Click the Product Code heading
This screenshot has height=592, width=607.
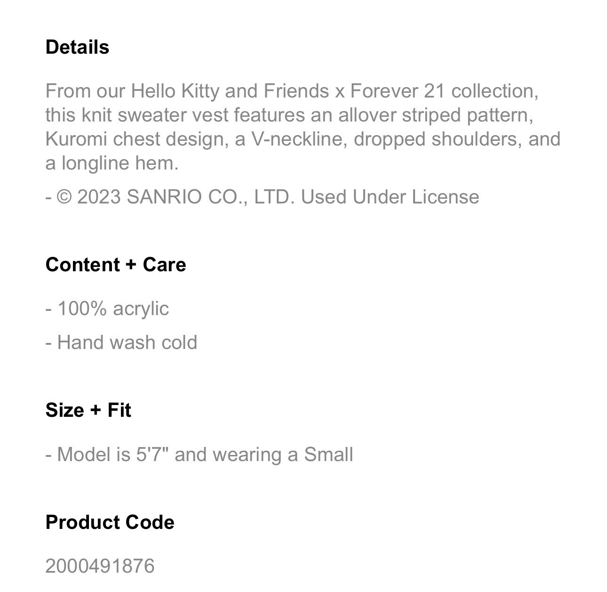[110, 522]
